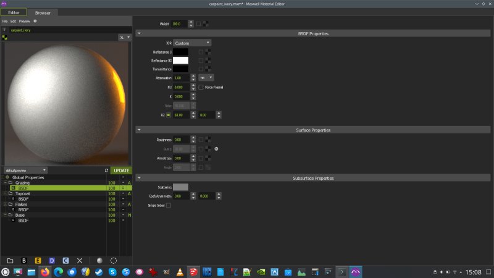The height and width of the screenshot is (278, 494).
Task: Click the refresh icon beside UPDATE
Action: (106, 171)
